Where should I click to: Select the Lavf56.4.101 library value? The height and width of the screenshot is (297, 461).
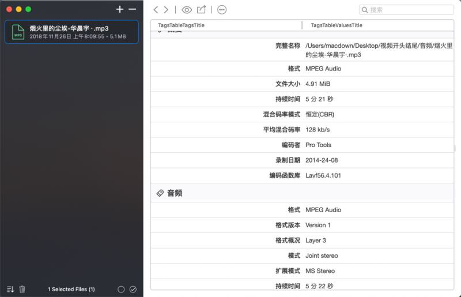pos(323,176)
